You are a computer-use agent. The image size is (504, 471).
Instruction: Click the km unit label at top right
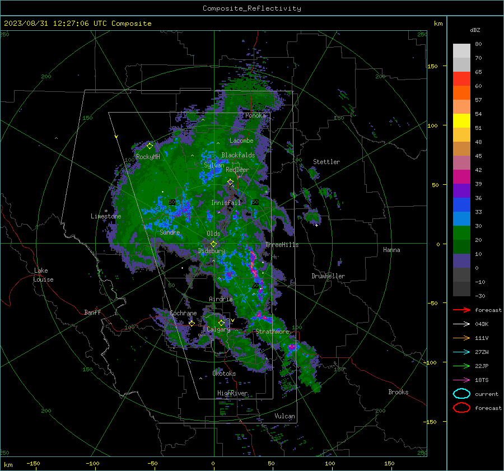click(438, 24)
